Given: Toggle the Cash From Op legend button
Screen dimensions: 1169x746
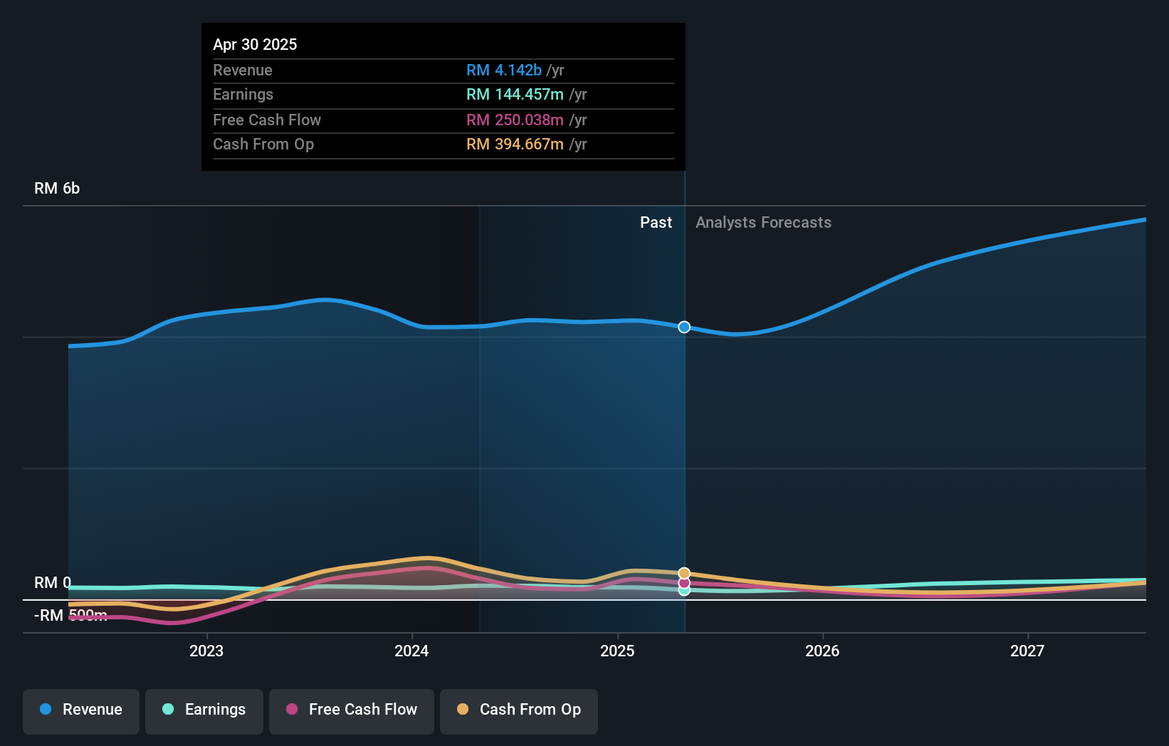Looking at the screenshot, I should 519,711.
